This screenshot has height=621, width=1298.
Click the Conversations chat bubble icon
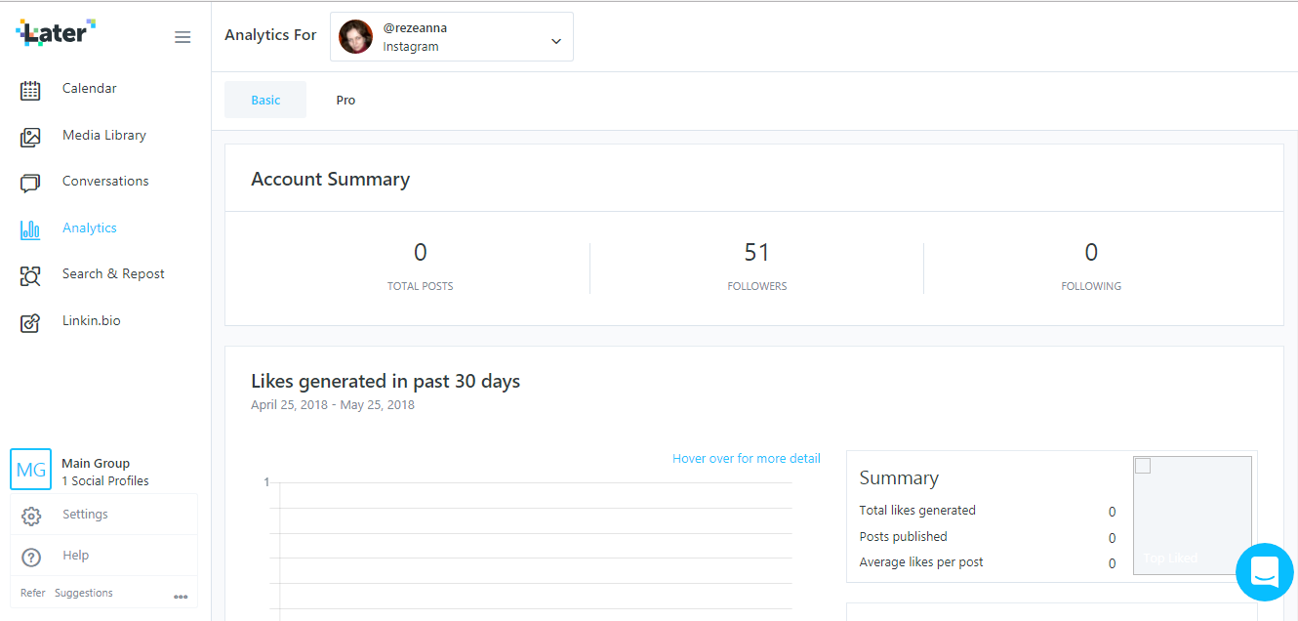coord(30,183)
